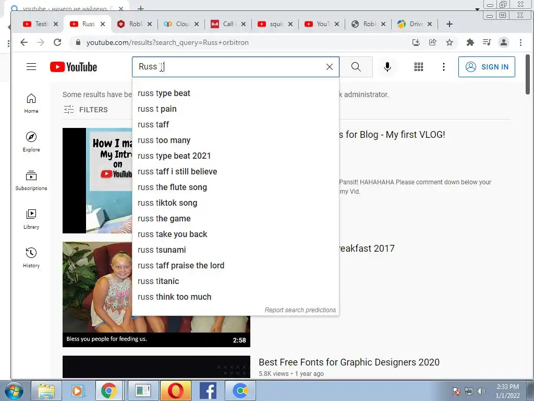Open the Chrome three-dot menu
534x401 pixels.
(x=520, y=42)
